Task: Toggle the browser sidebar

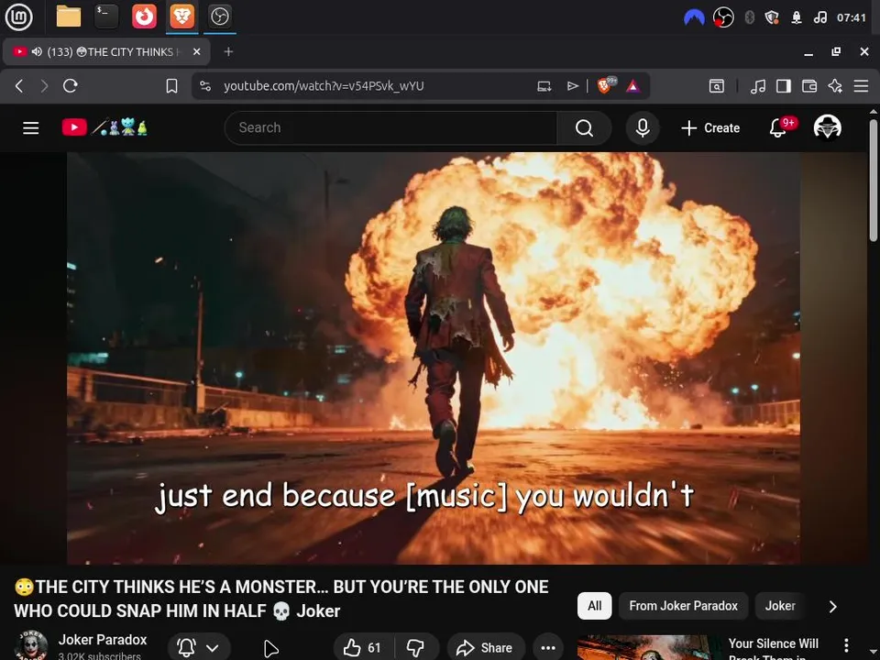Action: point(784,86)
